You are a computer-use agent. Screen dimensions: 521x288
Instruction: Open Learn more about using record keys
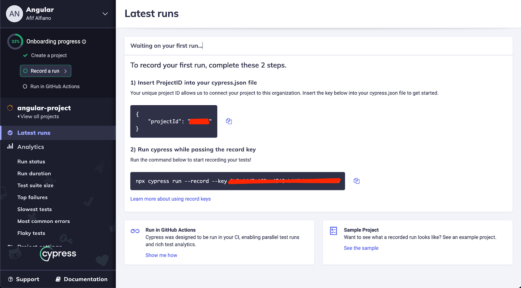pos(171,199)
